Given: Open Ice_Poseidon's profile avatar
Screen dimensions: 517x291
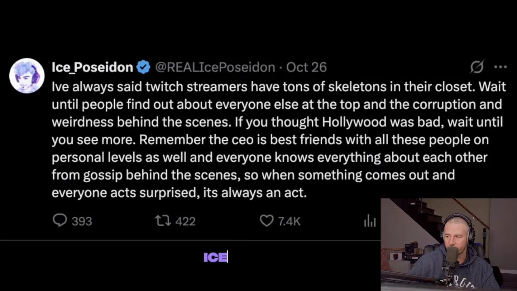Looking at the screenshot, I should point(27,76).
